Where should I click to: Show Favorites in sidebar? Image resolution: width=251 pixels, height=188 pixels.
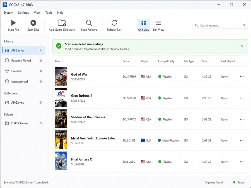(23, 71)
